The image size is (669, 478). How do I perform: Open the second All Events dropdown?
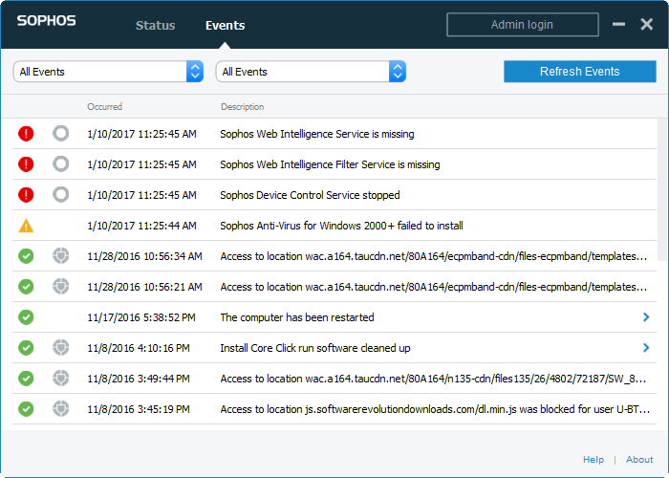311,72
